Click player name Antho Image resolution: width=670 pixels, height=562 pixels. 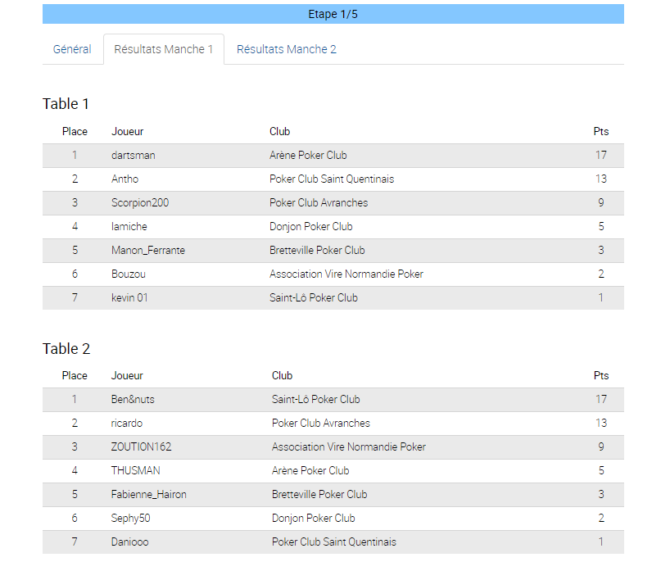(124, 179)
